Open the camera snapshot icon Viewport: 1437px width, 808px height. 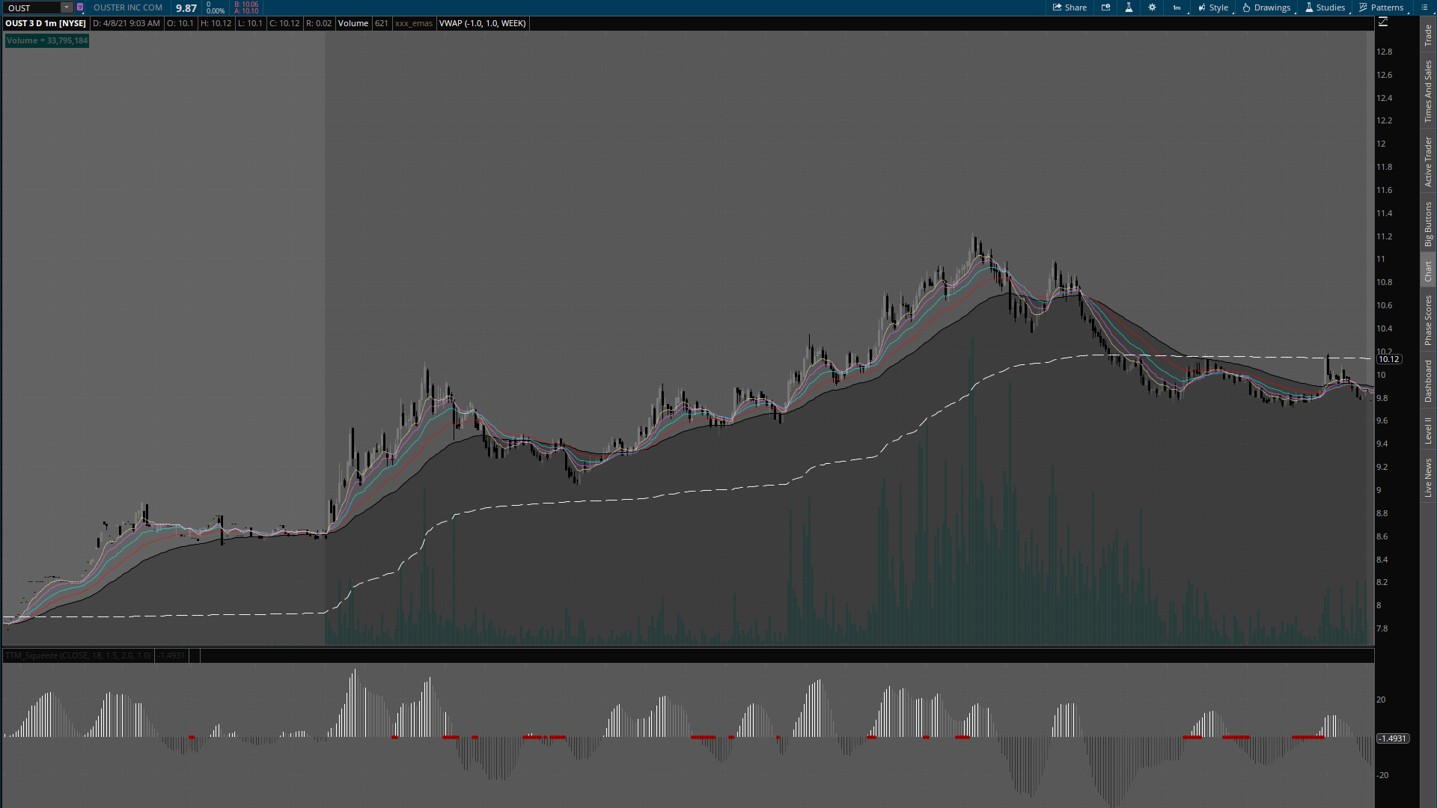point(1105,7)
